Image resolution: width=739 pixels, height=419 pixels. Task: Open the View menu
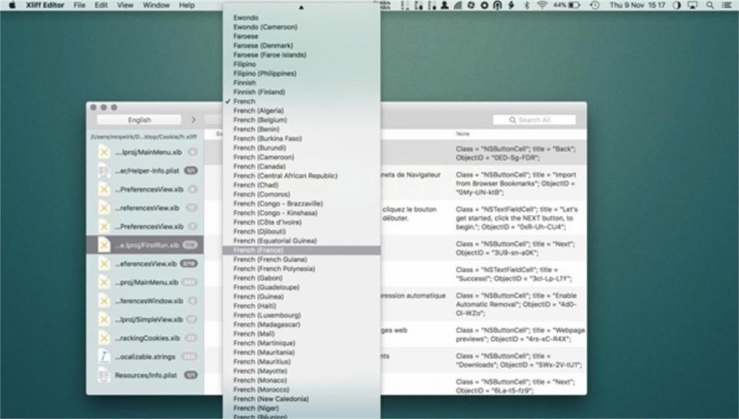[x=125, y=5]
